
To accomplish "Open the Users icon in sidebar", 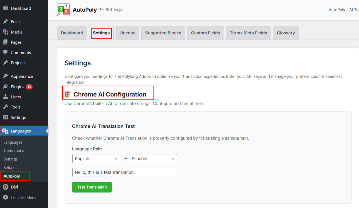I will point(5,97).
